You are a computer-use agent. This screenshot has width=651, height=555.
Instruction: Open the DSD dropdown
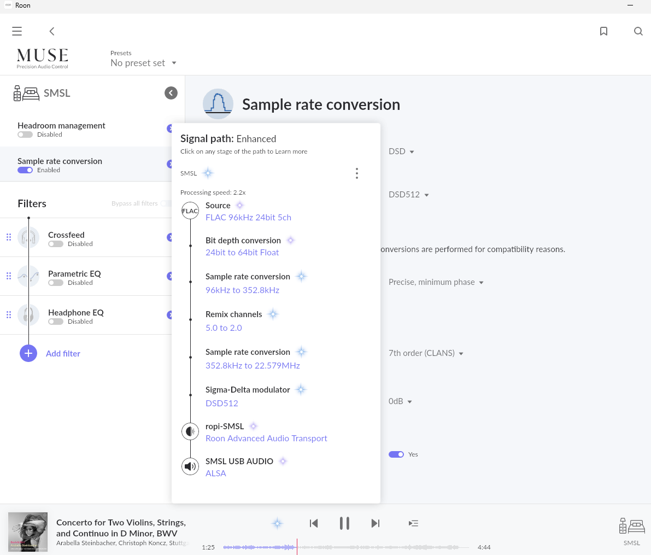tap(401, 151)
